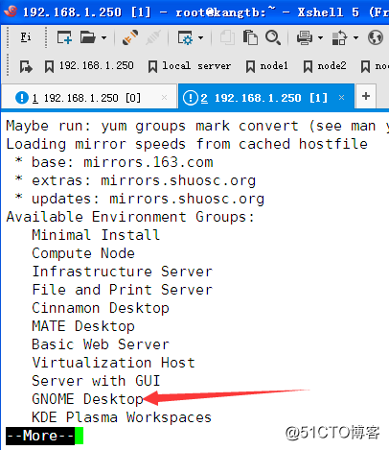Image resolution: width=389 pixels, height=450 pixels.
Task: Click the color scheme/layout icon
Action: [x=339, y=37]
